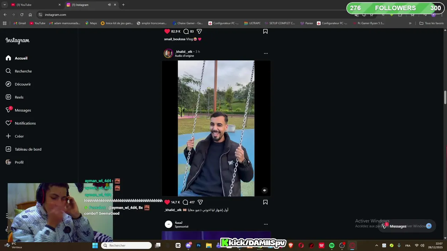Reload the Instagram page
447x251 pixels.
click(22, 15)
